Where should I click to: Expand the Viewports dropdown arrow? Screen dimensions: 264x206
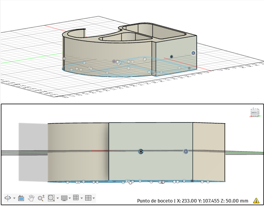click(94, 198)
